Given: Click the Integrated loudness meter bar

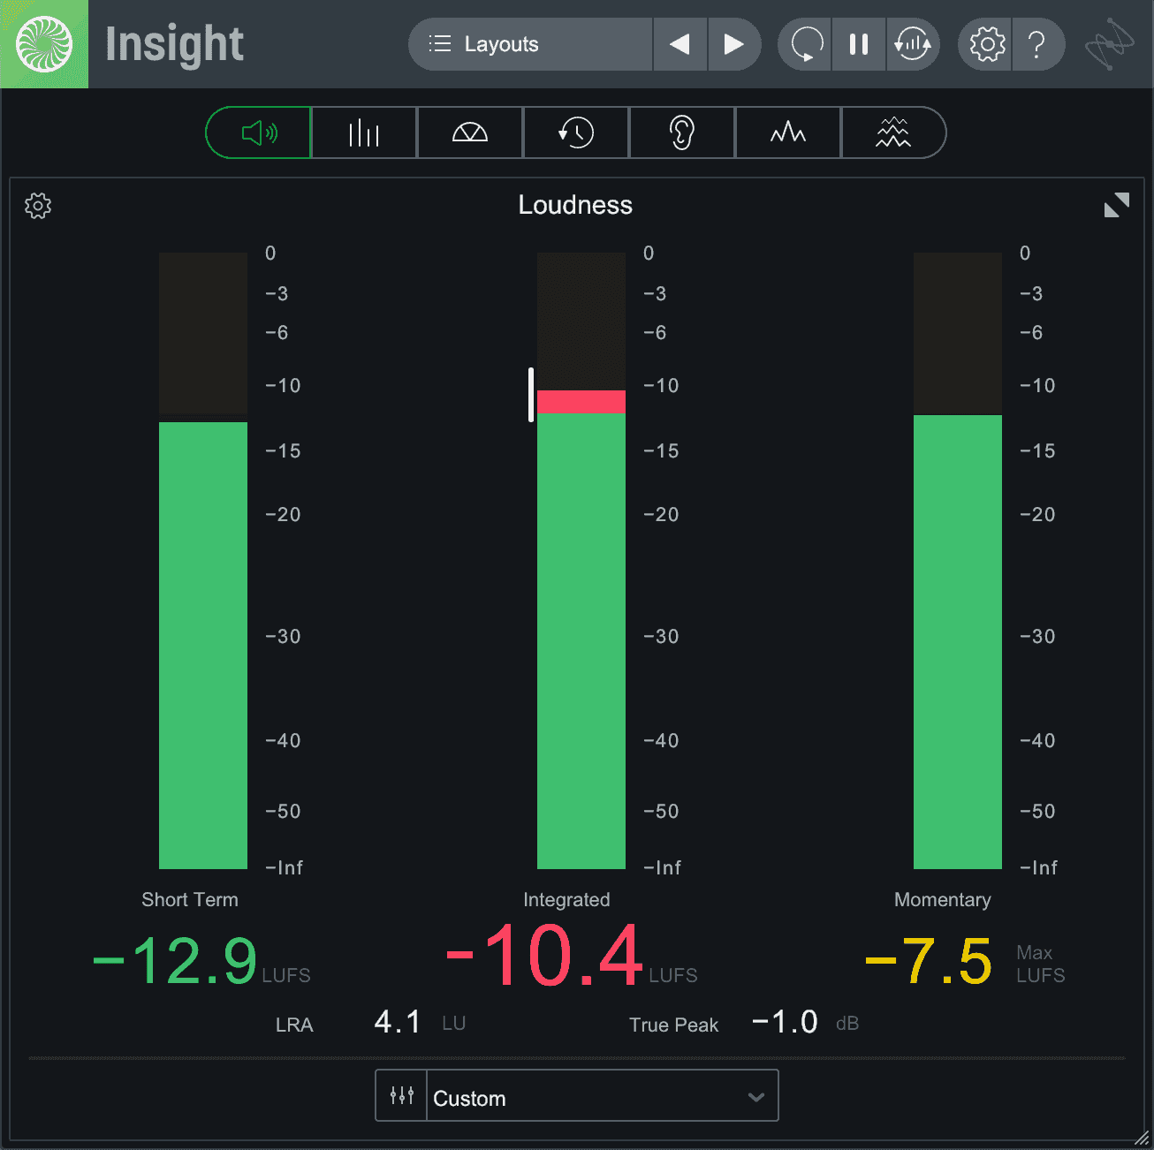Looking at the screenshot, I should (x=581, y=561).
